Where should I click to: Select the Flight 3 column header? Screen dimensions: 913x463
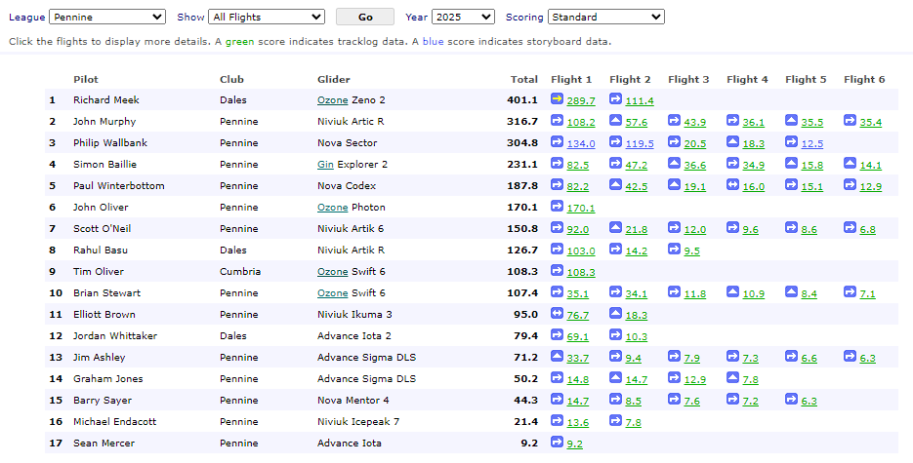tap(688, 80)
